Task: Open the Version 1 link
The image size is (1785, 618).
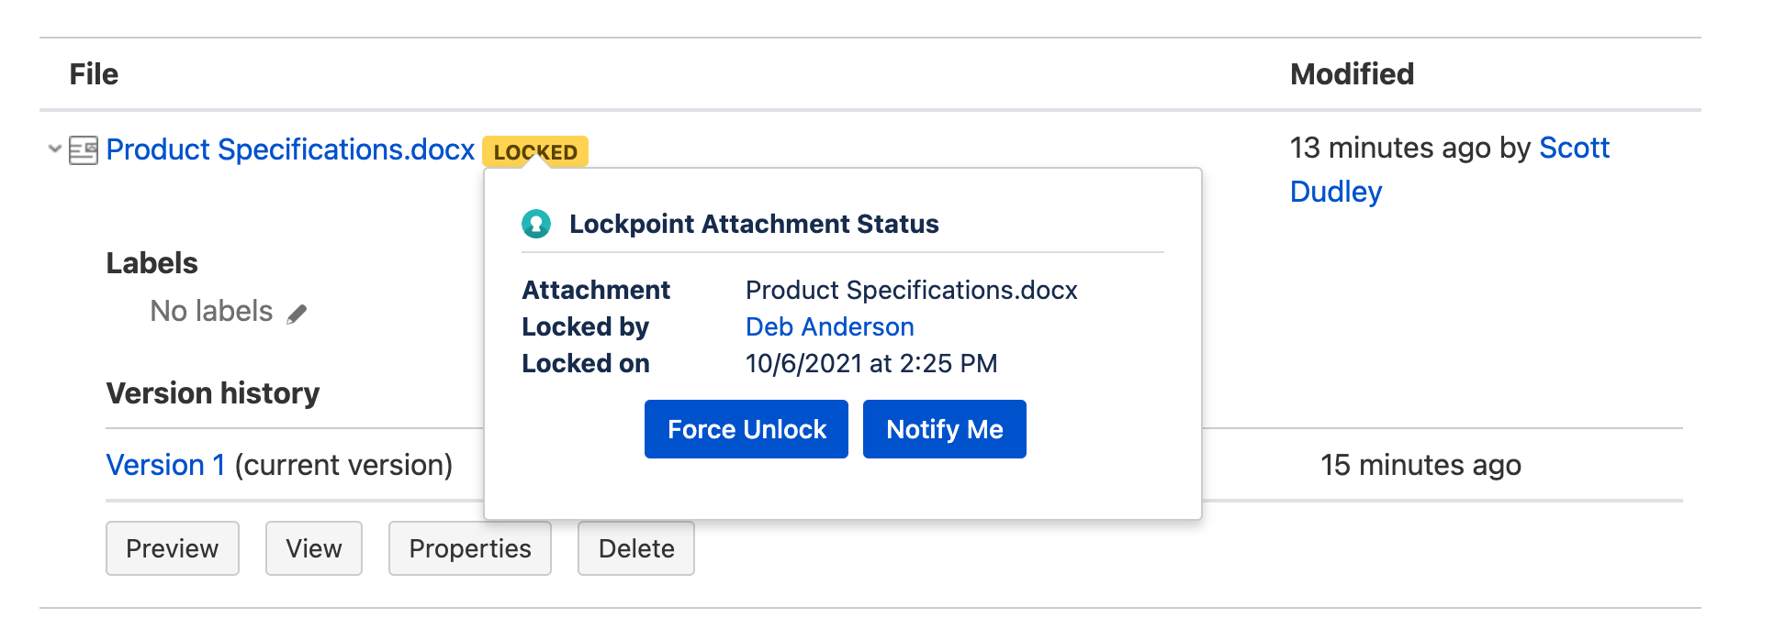Action: 165,465
